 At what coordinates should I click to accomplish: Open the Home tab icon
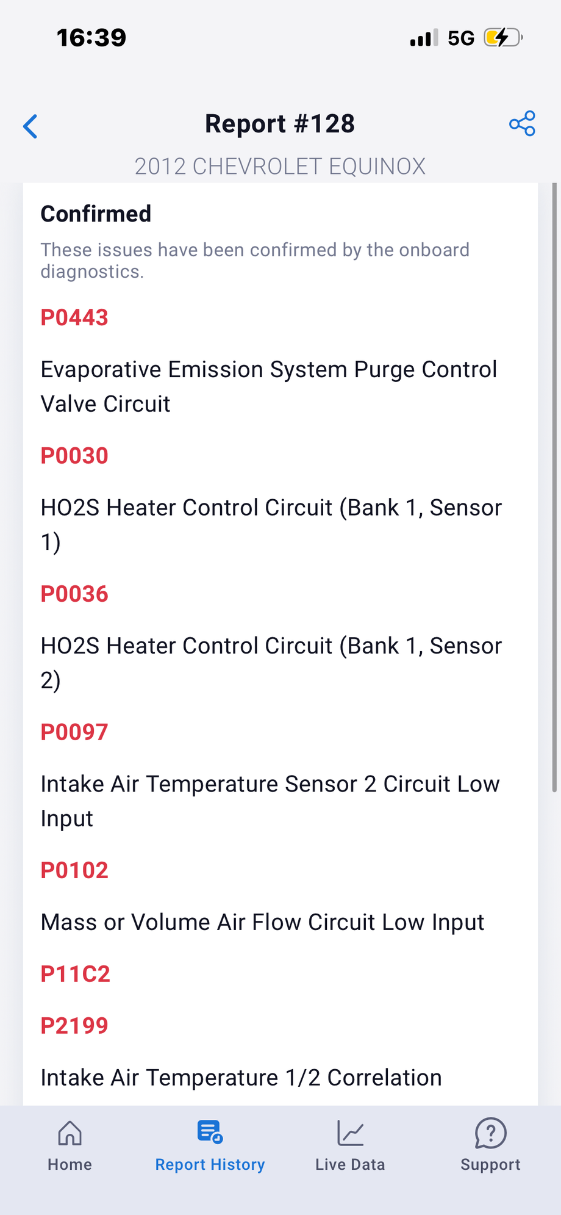point(70,1133)
